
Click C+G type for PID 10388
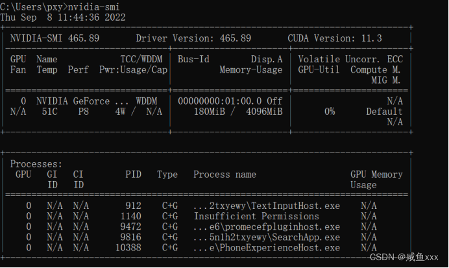click(170, 247)
